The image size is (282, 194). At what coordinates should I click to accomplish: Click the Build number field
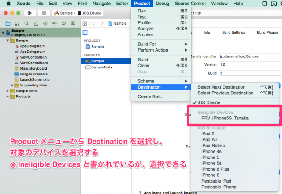250,73
